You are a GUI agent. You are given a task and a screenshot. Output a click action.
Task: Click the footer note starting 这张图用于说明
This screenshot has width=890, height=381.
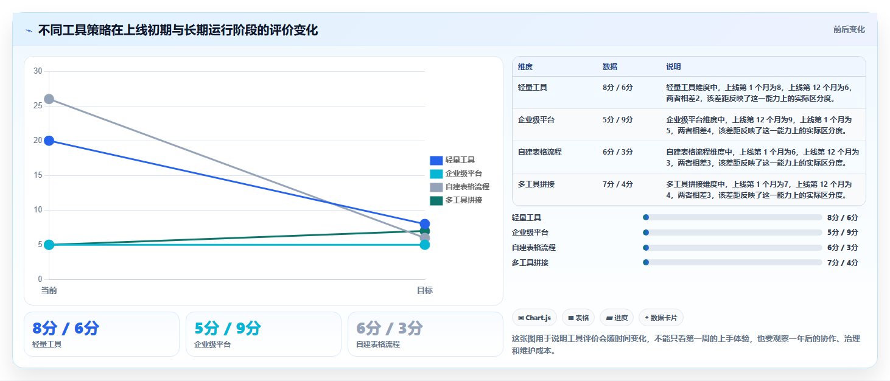[x=685, y=344]
